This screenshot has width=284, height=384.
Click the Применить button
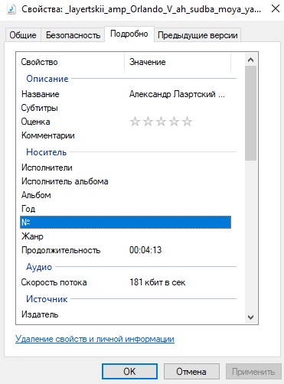[x=253, y=371]
